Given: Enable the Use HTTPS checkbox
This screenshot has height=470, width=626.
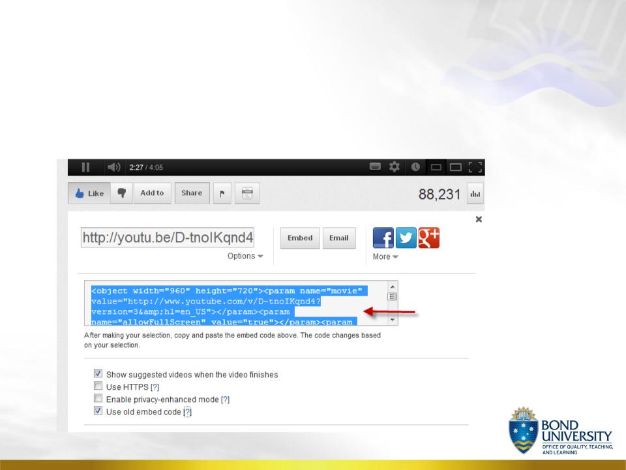Looking at the screenshot, I should [x=98, y=386].
